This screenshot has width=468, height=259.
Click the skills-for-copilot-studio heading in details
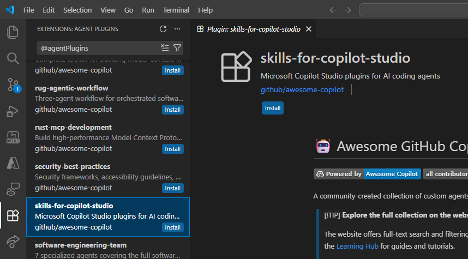pyautogui.click(x=335, y=58)
